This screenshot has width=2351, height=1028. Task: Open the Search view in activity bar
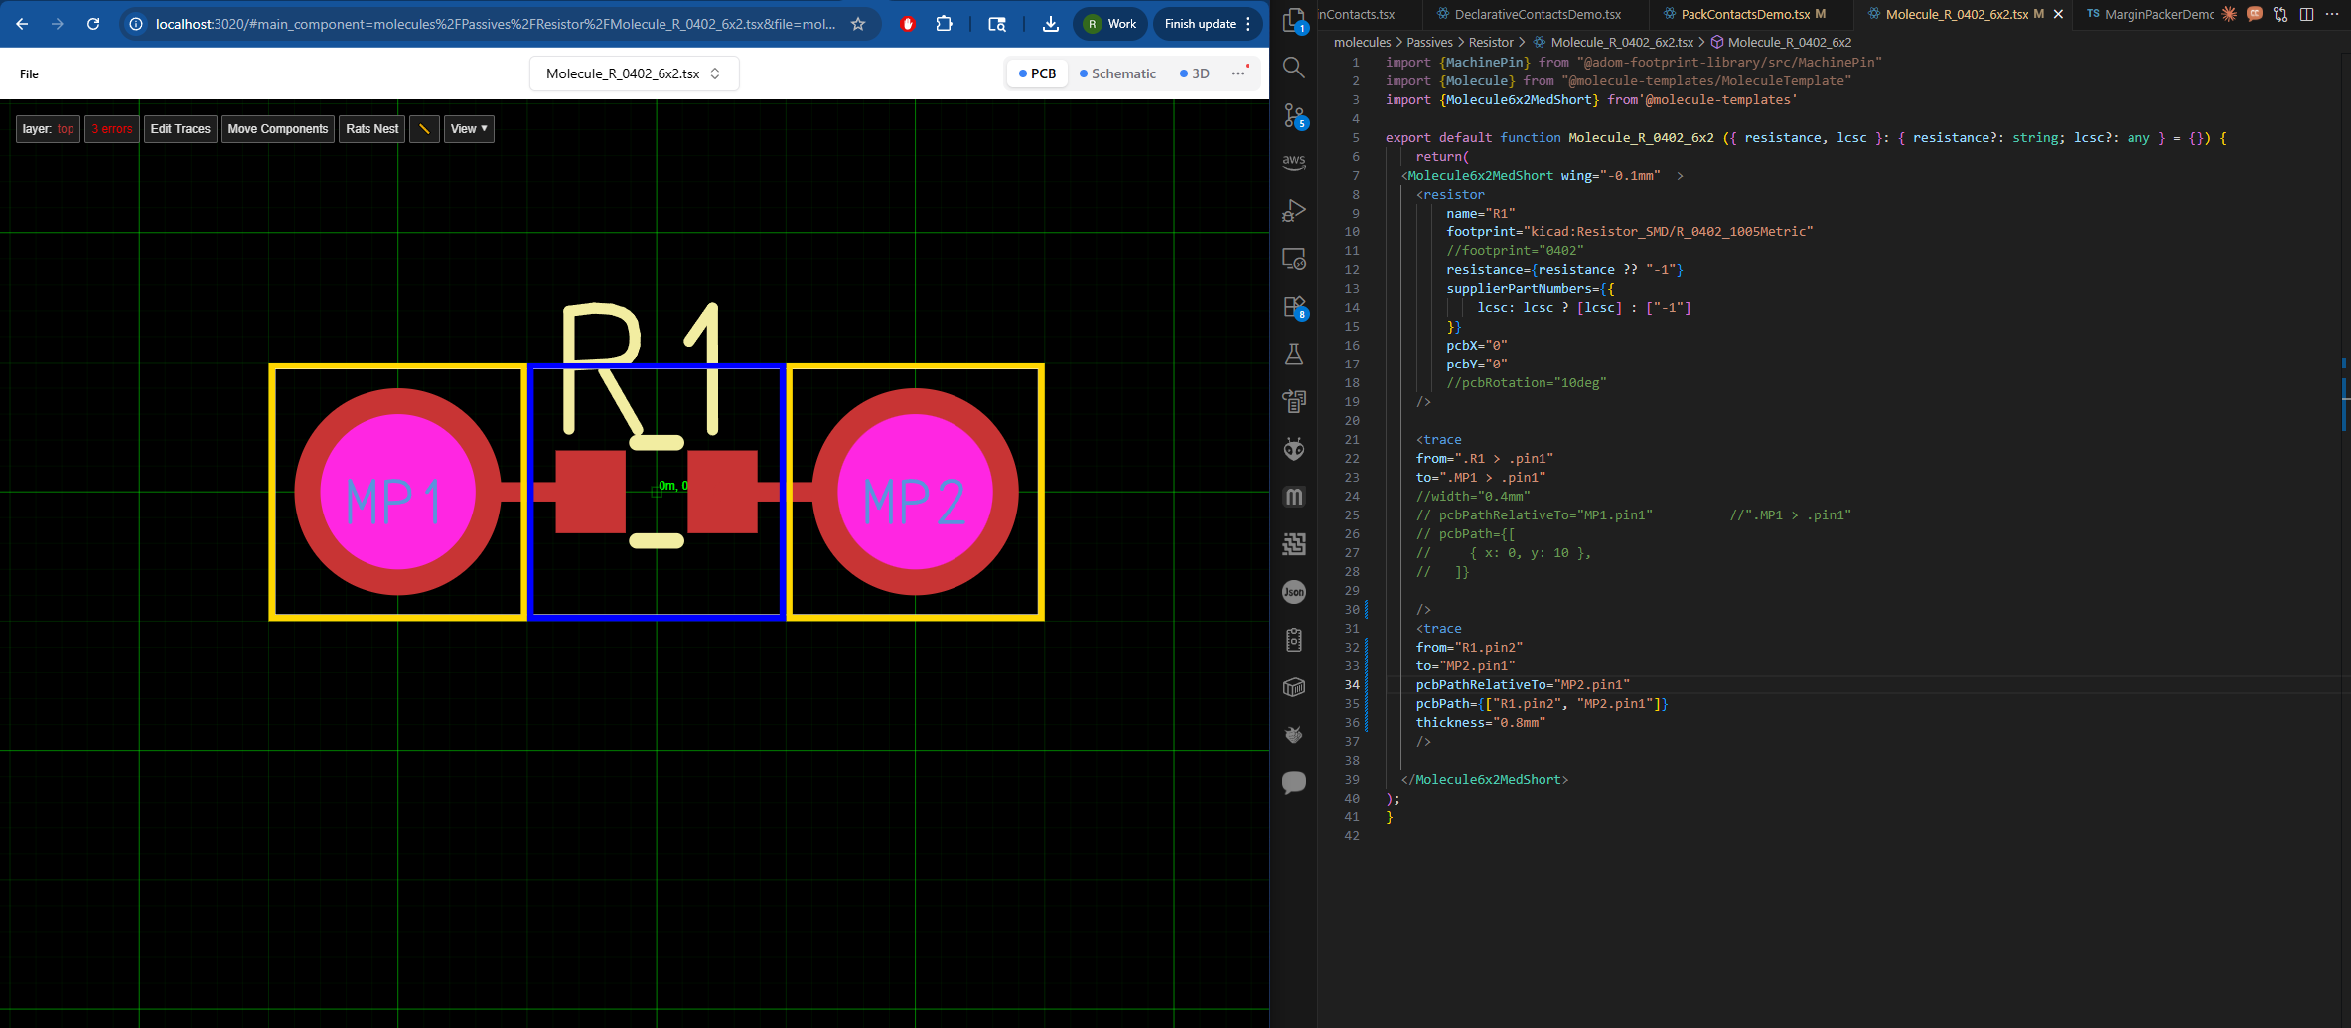coord(1293,68)
